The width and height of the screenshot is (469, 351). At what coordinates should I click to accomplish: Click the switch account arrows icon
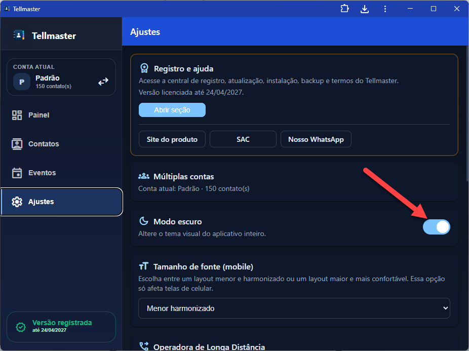103,82
